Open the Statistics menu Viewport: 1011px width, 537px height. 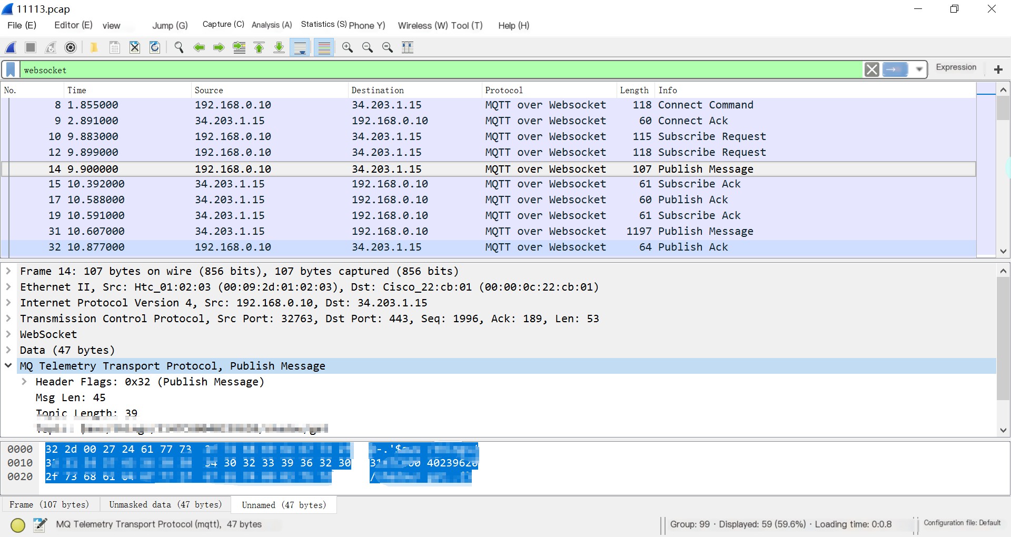click(323, 25)
